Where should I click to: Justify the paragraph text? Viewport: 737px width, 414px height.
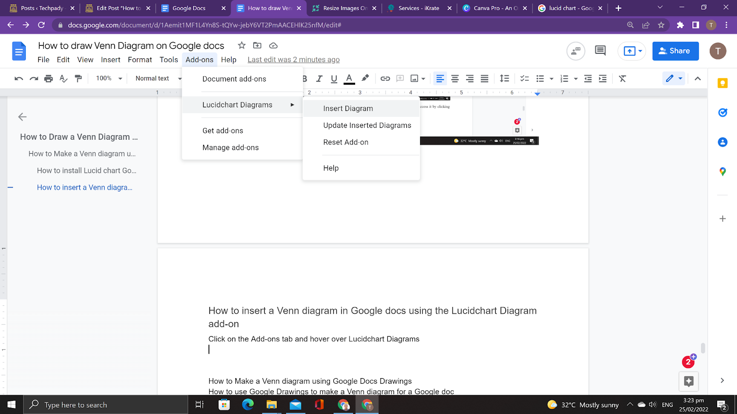485,79
